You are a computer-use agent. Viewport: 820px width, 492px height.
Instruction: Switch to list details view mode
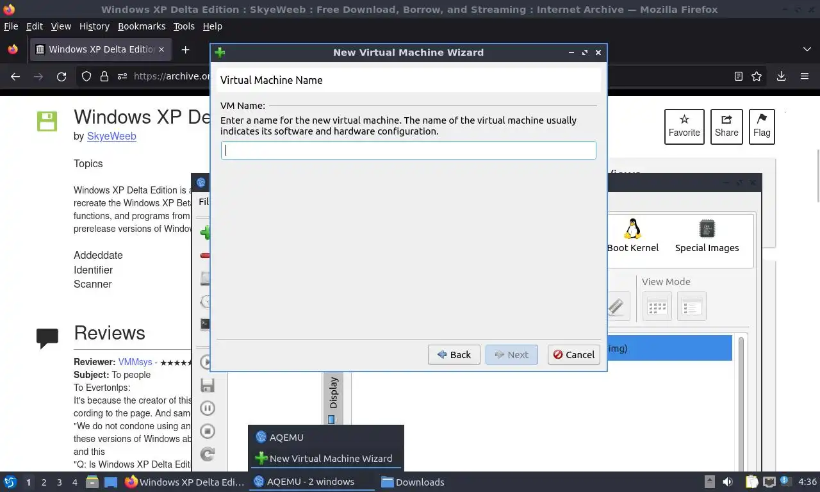click(691, 306)
